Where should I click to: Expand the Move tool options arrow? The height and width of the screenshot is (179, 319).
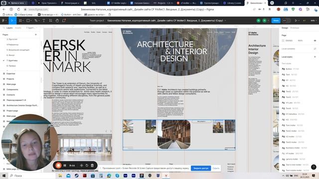tap(15, 20)
